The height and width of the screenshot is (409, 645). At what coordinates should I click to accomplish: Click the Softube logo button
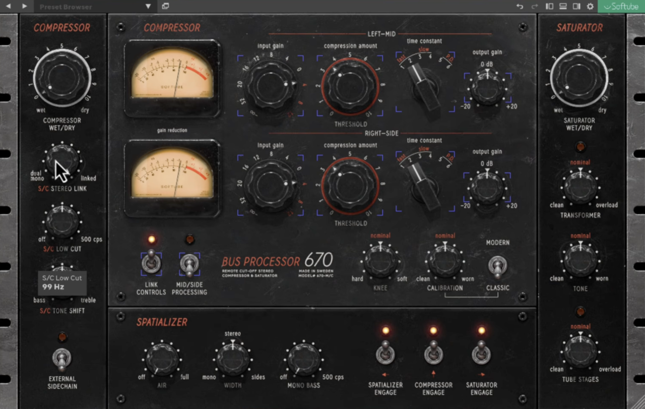click(621, 7)
